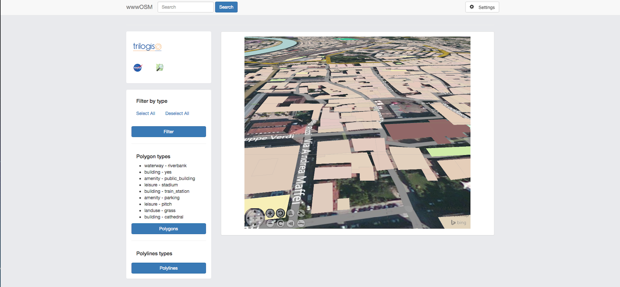Apply the Filter button

169,132
